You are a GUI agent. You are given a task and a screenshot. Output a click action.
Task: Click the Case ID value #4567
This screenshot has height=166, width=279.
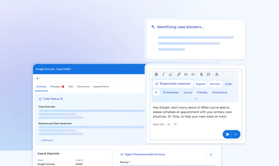(79, 164)
